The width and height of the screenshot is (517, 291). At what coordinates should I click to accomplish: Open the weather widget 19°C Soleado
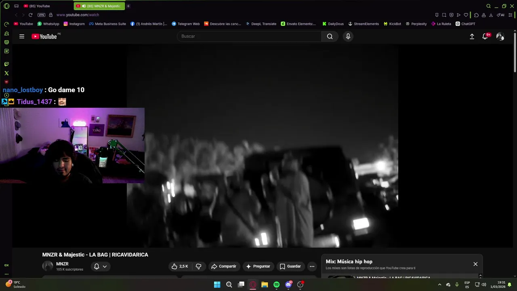pos(15,285)
